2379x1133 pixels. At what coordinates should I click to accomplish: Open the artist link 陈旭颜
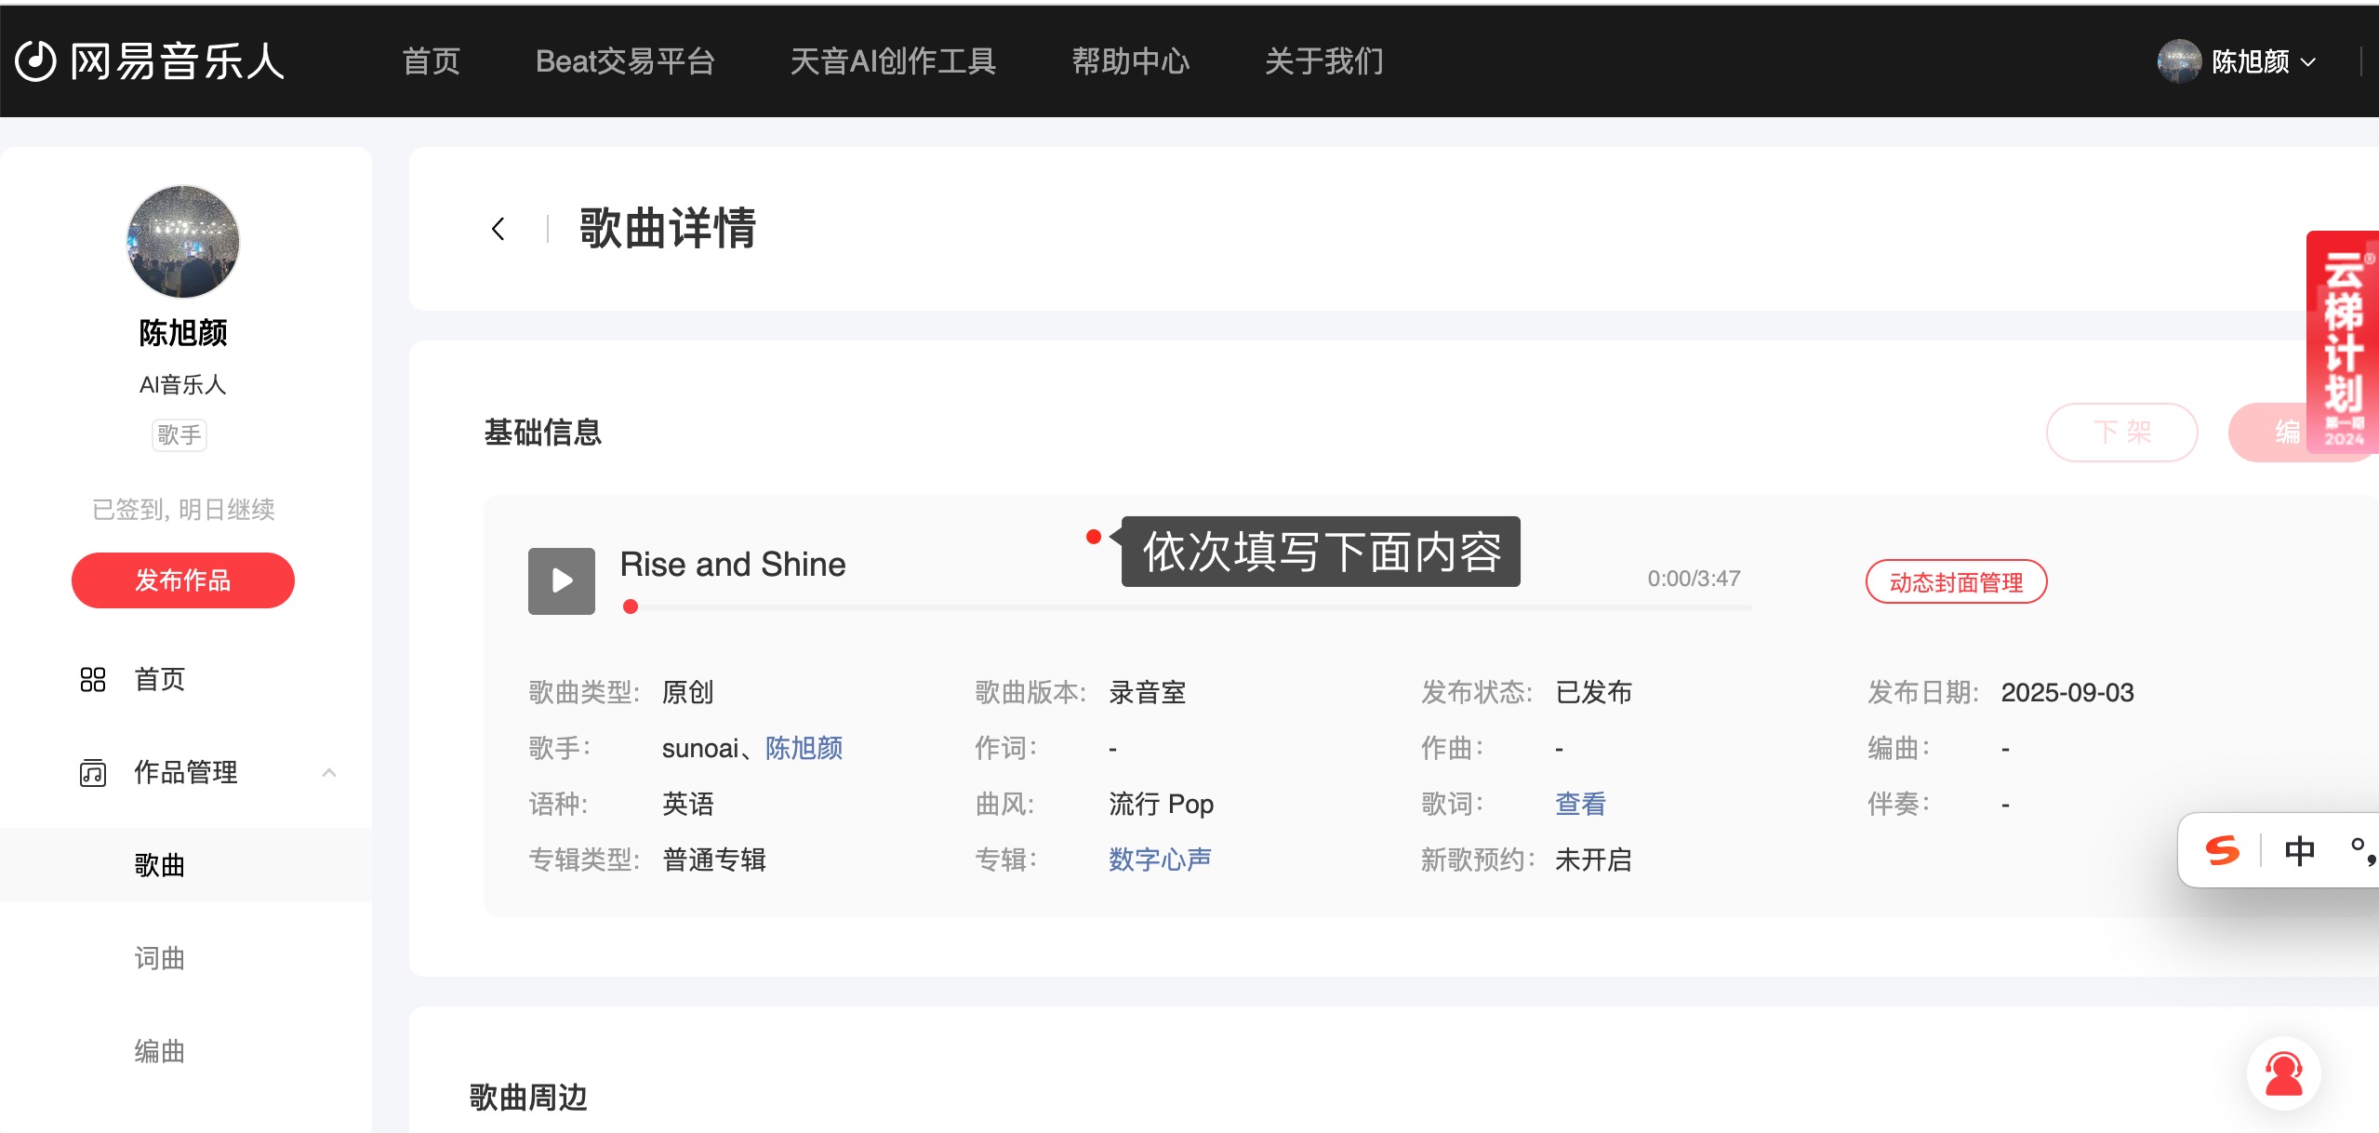pos(804,748)
